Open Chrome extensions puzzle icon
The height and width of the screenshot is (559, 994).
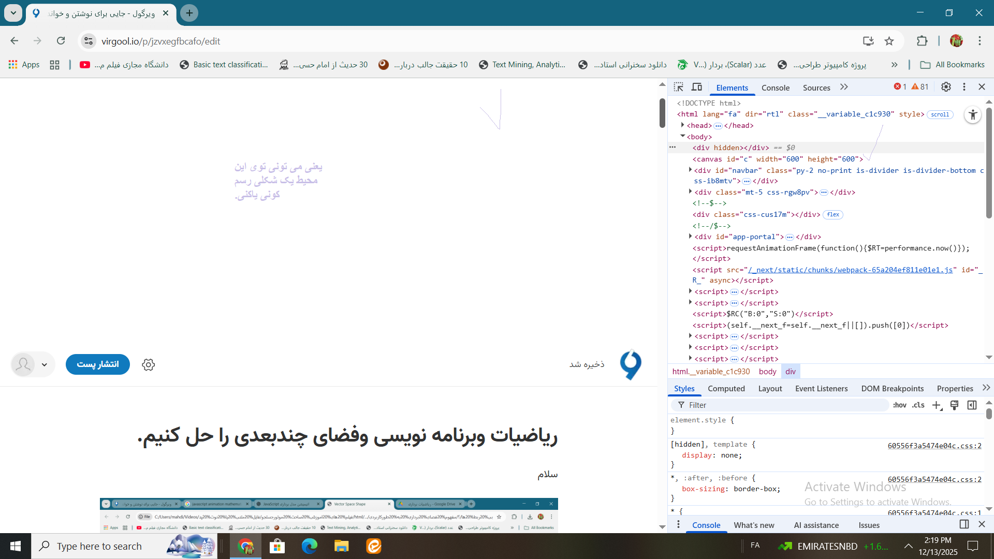922,41
